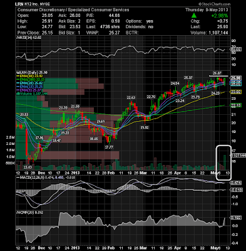Click the Bid price 23.53
Screen dimensions: 246x251
pyautogui.click(x=75, y=27)
